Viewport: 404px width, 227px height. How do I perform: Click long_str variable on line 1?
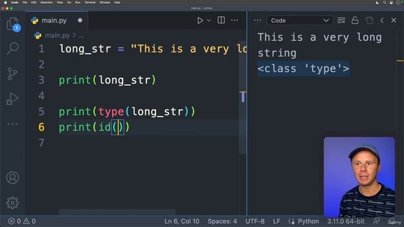(x=85, y=49)
